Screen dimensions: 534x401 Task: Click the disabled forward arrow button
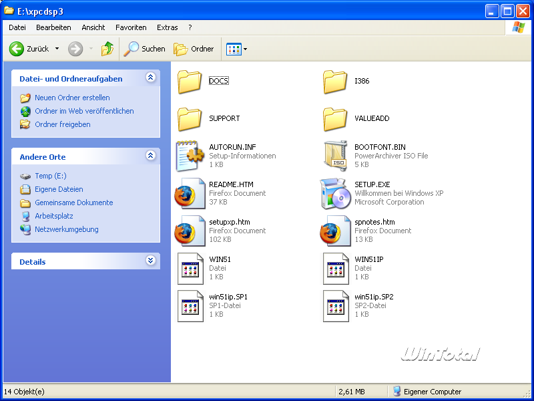click(75, 49)
